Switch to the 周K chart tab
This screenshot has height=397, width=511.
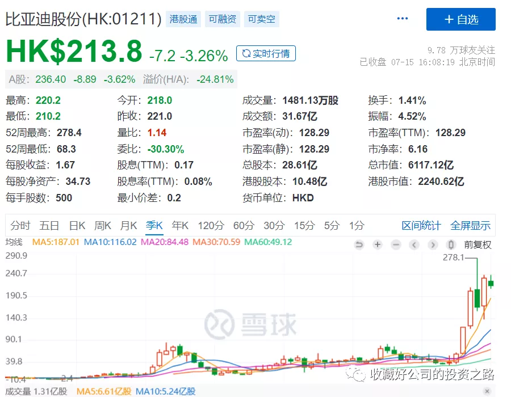(103, 226)
